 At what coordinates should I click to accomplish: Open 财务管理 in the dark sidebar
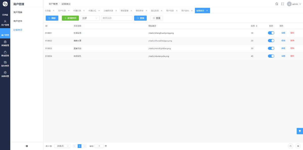(5, 64)
